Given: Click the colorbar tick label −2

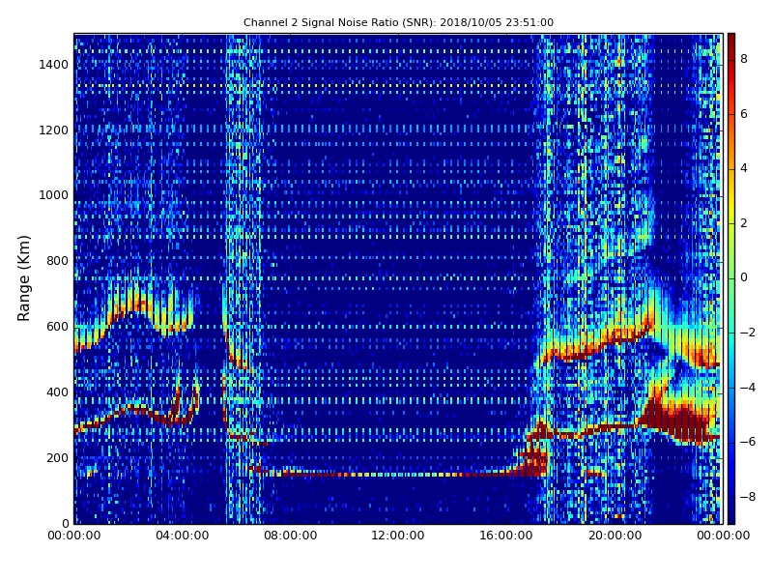Looking at the screenshot, I should [748, 333].
